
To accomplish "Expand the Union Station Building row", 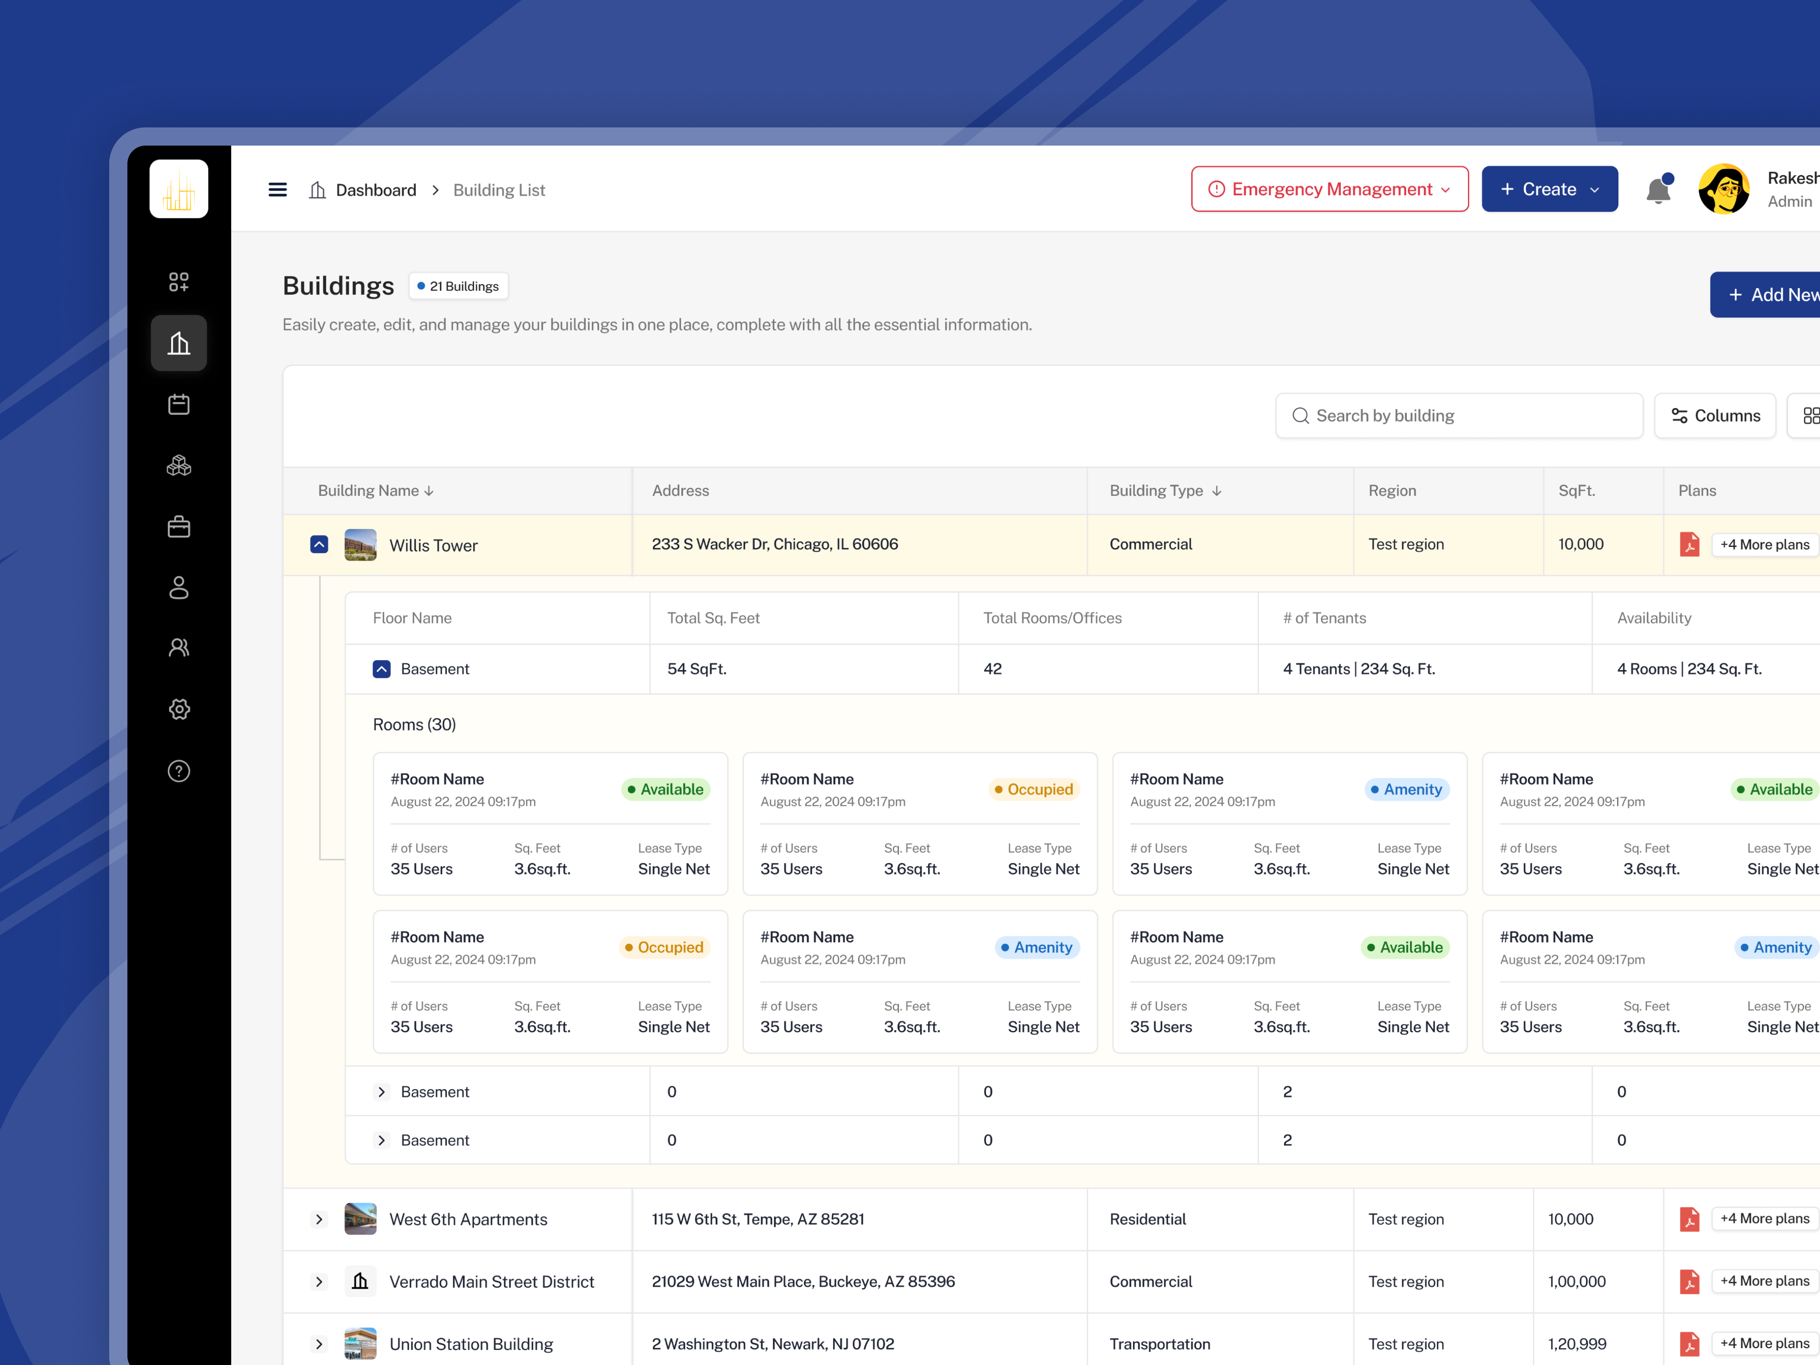I will click(x=318, y=1344).
